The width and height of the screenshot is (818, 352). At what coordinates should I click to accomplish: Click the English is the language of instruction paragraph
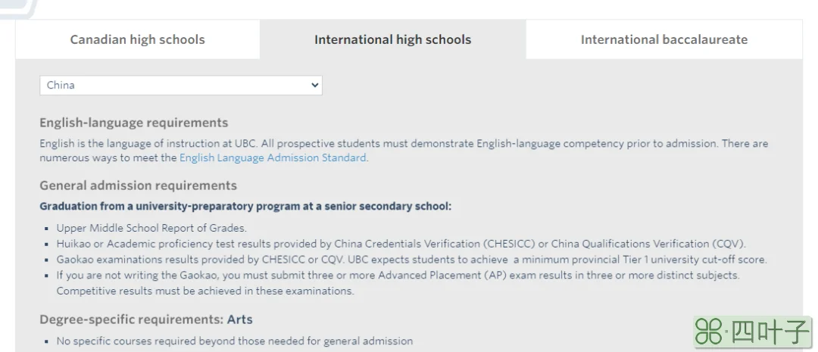coord(404,151)
